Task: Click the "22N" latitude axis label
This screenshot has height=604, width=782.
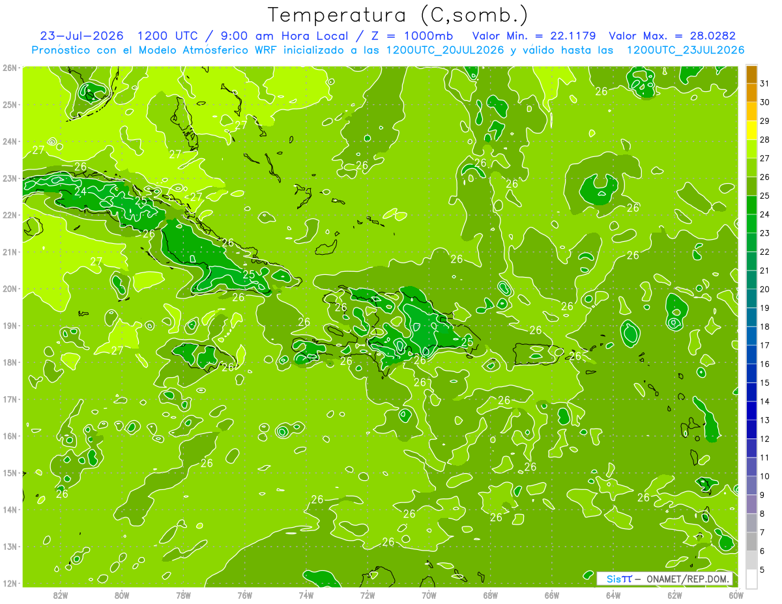Action: coord(10,215)
